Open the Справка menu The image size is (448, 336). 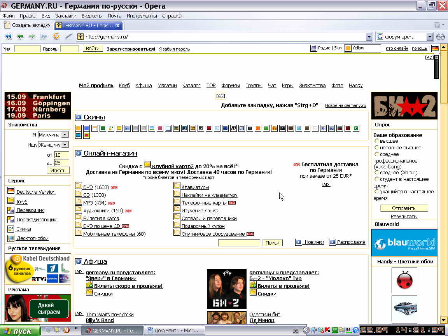172,16
